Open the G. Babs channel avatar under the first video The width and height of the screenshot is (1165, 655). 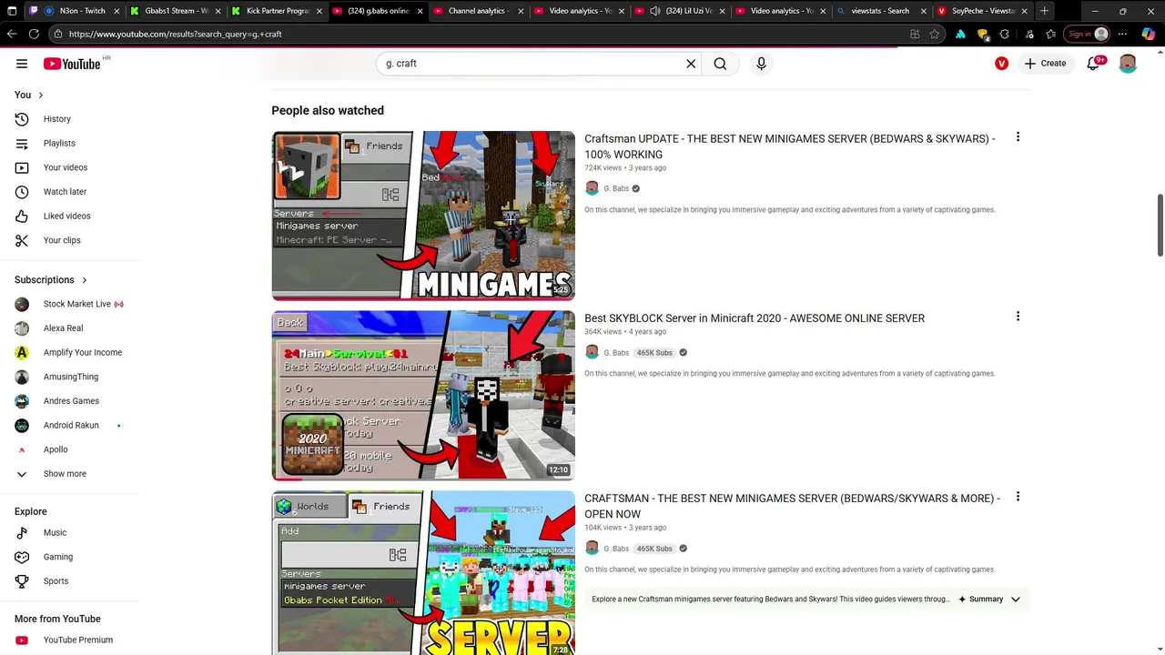592,188
